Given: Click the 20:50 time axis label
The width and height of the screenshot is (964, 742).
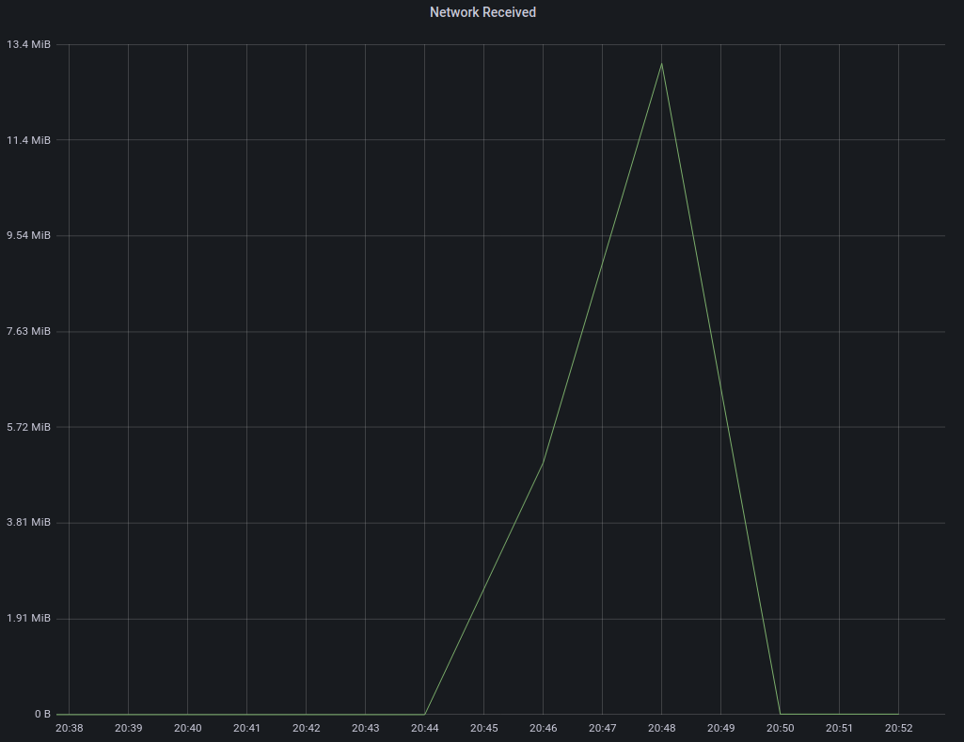Looking at the screenshot, I should (x=781, y=729).
